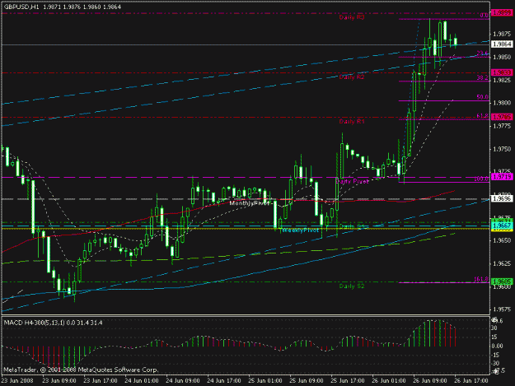Select the Daily R2 line label

352,77
